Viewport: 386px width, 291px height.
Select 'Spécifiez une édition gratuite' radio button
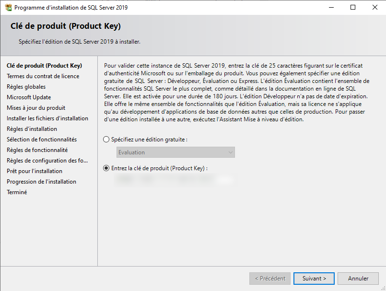click(x=106, y=140)
